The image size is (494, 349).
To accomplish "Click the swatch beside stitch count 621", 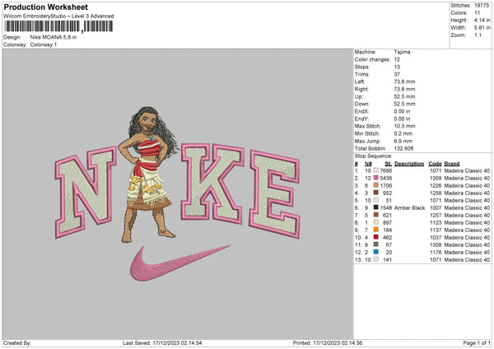I will point(376,215).
